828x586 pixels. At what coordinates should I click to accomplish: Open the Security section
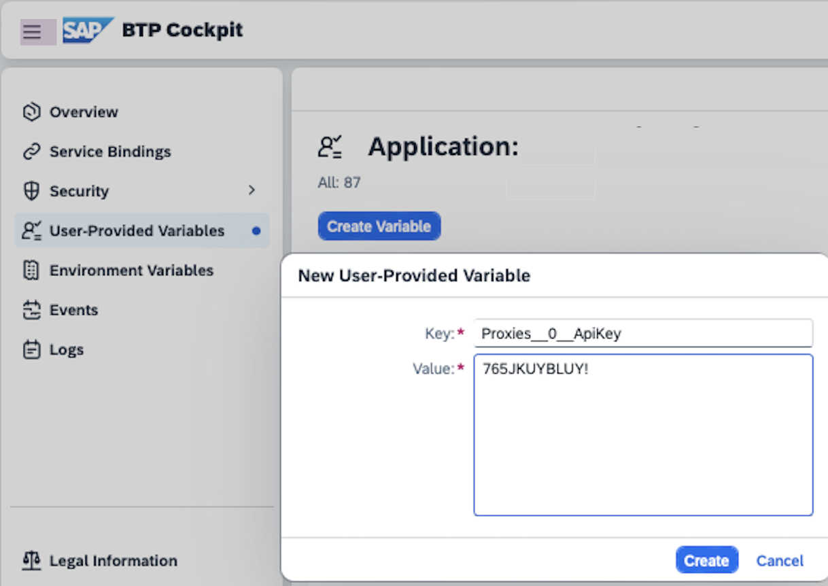(79, 191)
